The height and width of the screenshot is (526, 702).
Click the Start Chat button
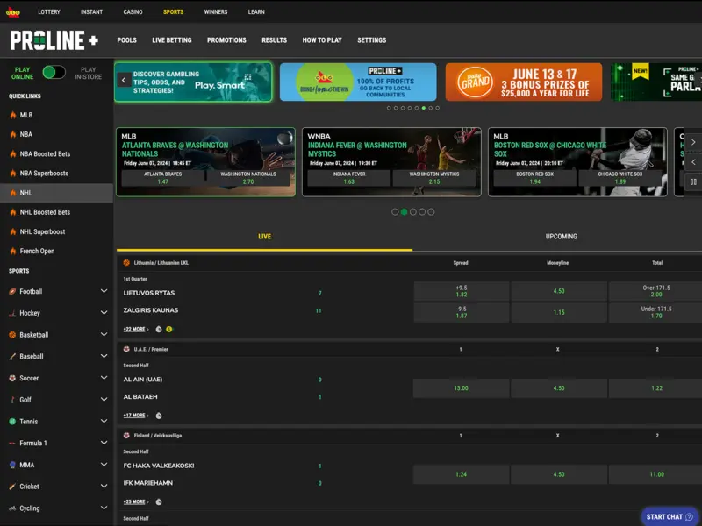tap(670, 516)
